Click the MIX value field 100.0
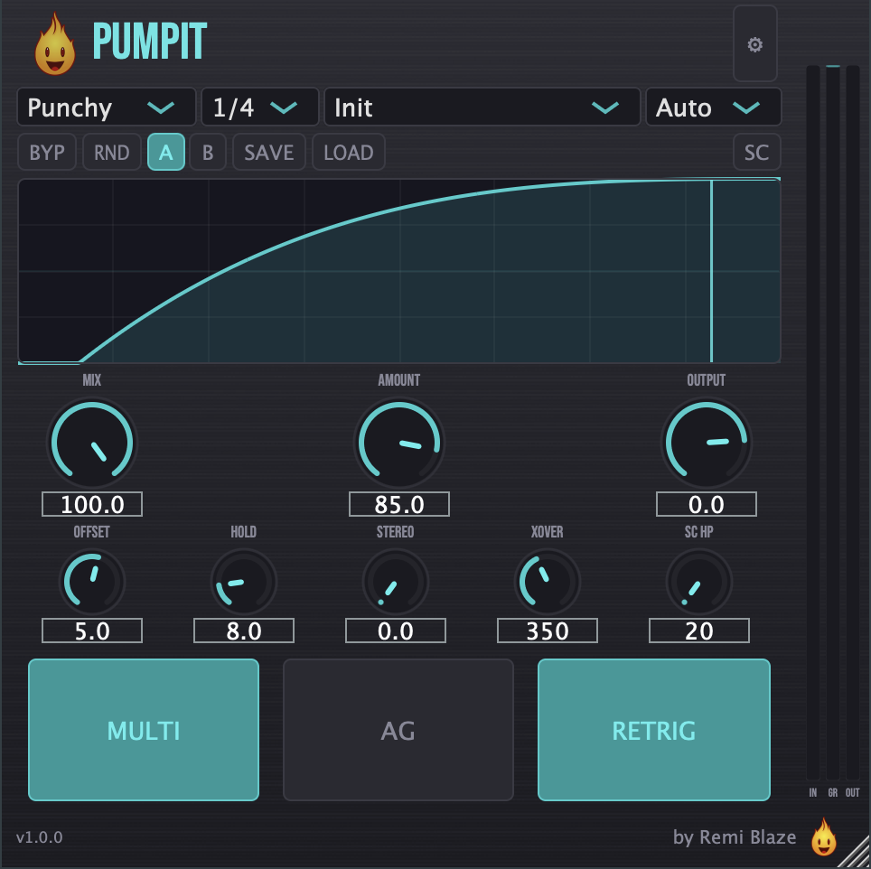The width and height of the screenshot is (871, 869). pyautogui.click(x=92, y=504)
